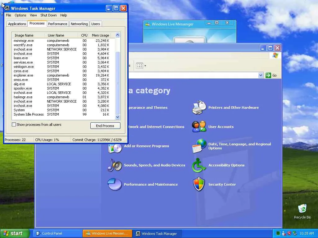This screenshot has height=238, width=318.
Task: Open the Help menu in Task Manager
Action: coord(63,15)
